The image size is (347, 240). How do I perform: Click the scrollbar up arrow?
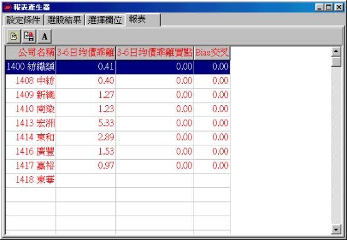(x=336, y=51)
